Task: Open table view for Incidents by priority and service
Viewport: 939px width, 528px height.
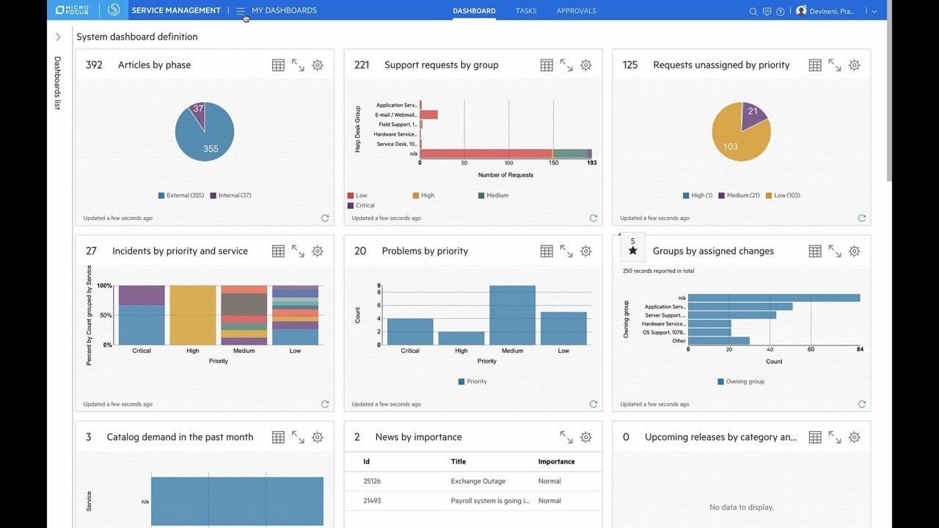Action: 278,252
